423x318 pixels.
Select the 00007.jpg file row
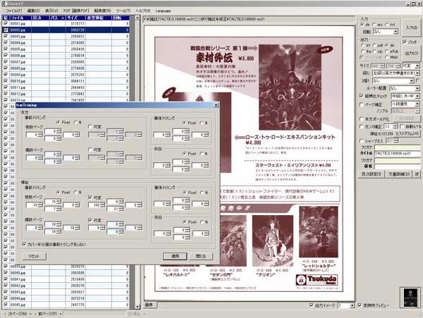(66, 62)
